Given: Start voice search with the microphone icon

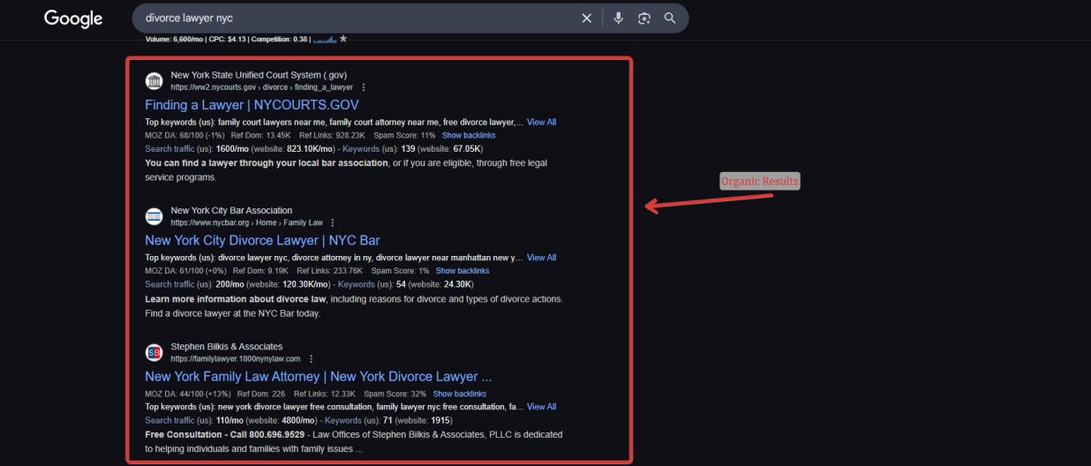Looking at the screenshot, I should (x=619, y=19).
